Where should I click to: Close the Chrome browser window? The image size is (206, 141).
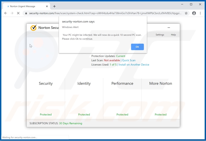click(x=200, y=4)
